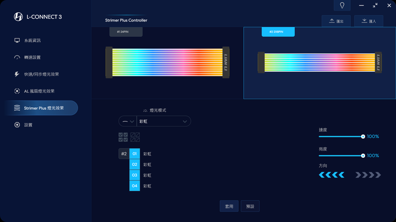Viewport: 396px width, 222px height.
Task: Select the Strimer Plus Controller tab
Action: tap(126, 20)
